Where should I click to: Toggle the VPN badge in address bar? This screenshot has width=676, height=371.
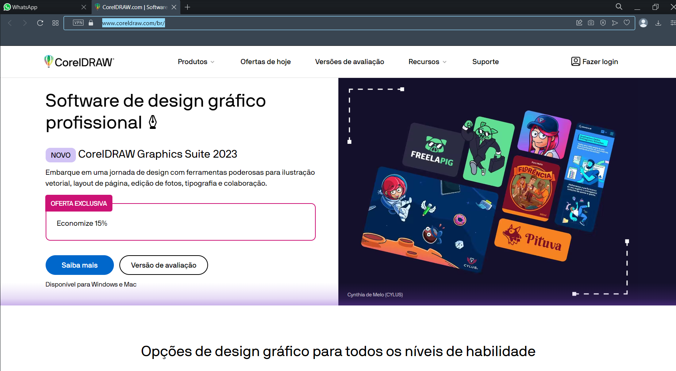click(78, 23)
